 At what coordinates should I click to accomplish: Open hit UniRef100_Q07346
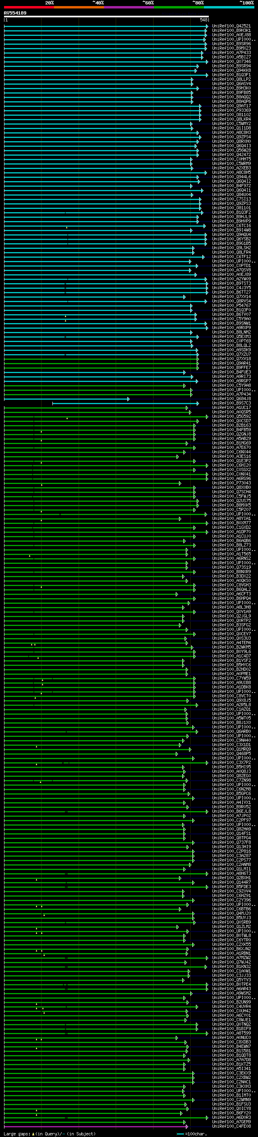point(231,61)
